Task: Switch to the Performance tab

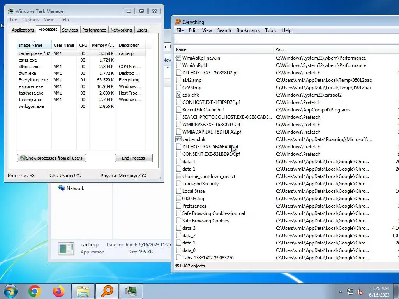Action: (94, 30)
